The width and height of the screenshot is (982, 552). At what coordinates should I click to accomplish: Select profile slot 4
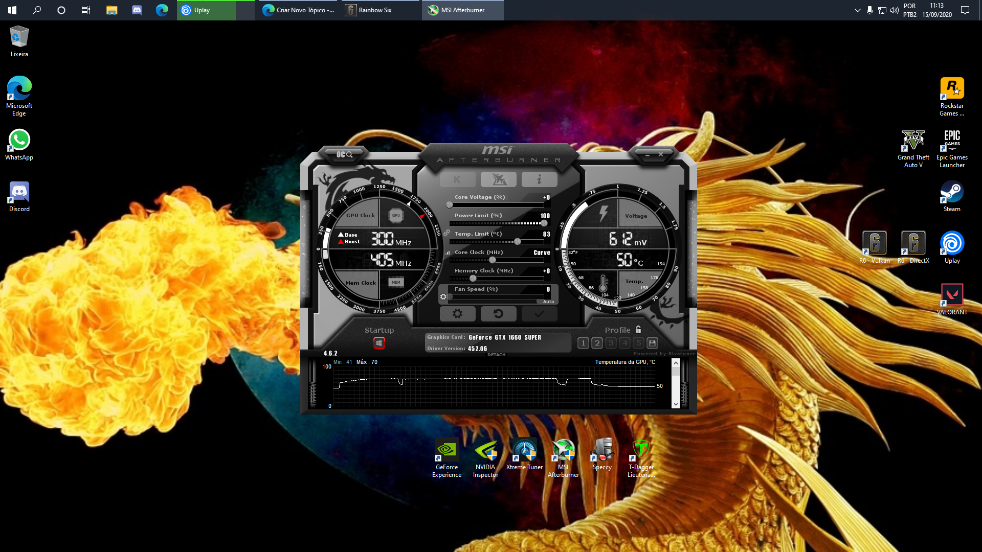(x=624, y=343)
